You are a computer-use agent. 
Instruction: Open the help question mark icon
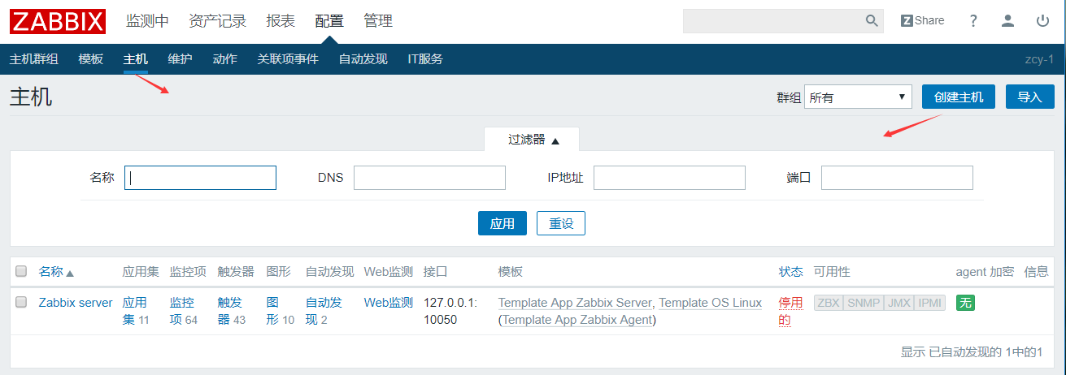coord(973,21)
